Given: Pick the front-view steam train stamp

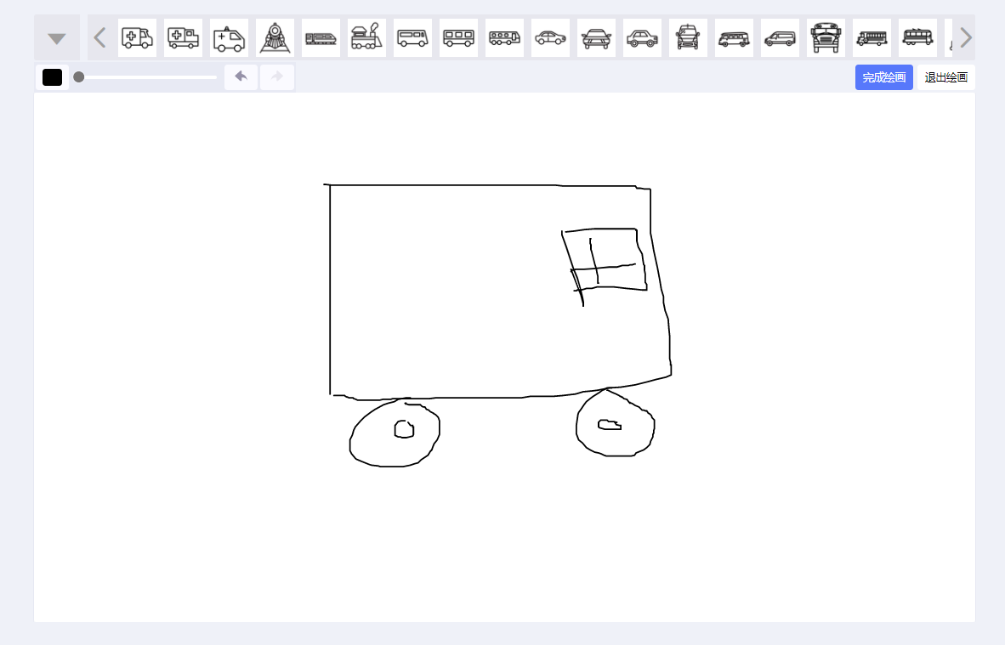Looking at the screenshot, I should [275, 38].
